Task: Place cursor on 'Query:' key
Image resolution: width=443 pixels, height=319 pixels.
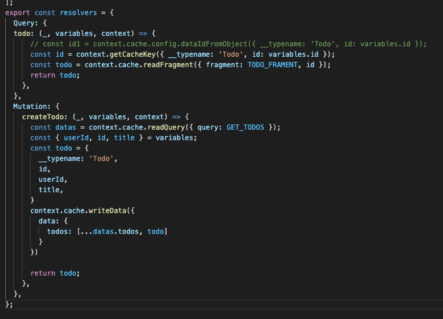Action: pyautogui.click(x=25, y=23)
